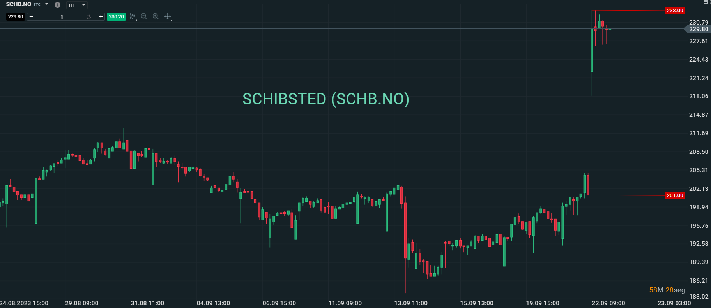This screenshot has width=711, height=308.
Task: Click the buy price 230.20 button
Action: point(116,17)
